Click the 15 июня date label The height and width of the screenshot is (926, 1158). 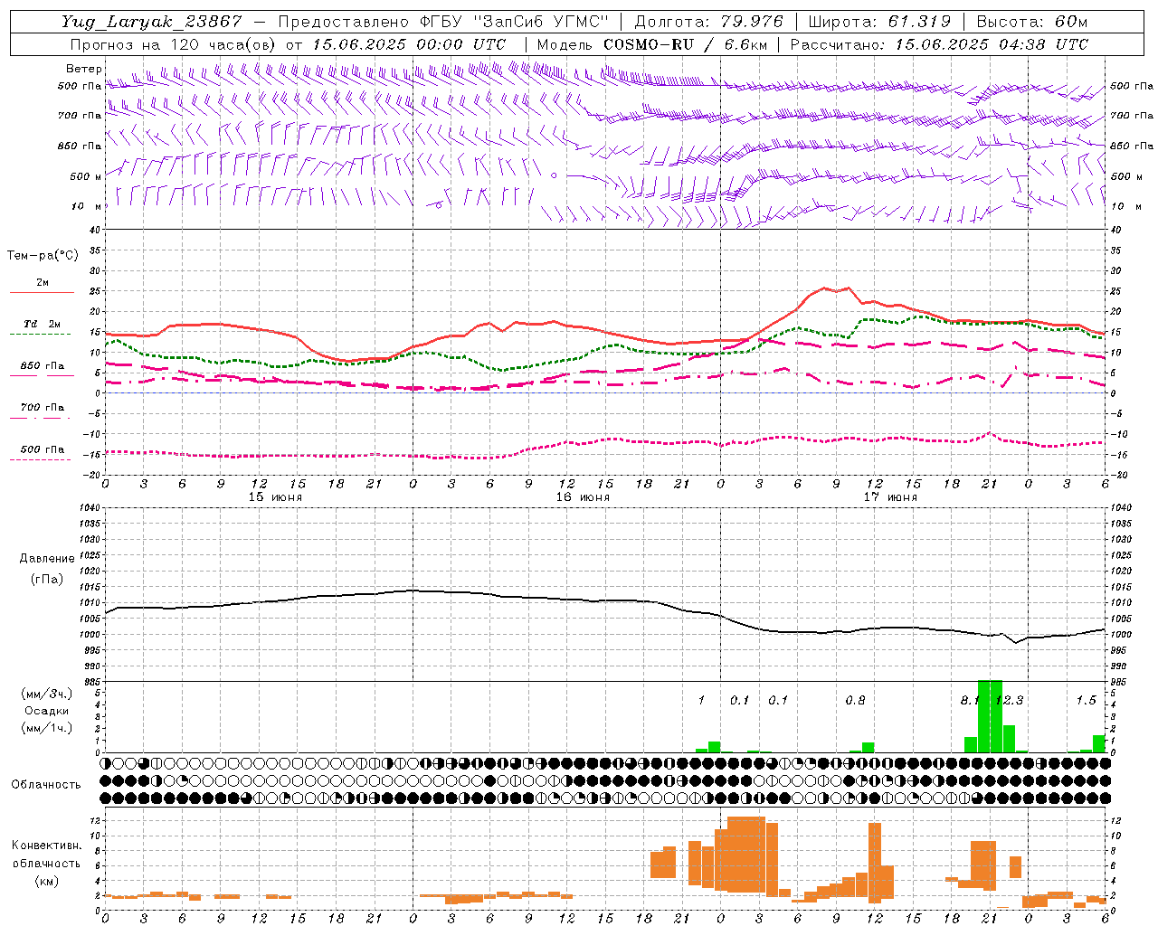(x=275, y=497)
